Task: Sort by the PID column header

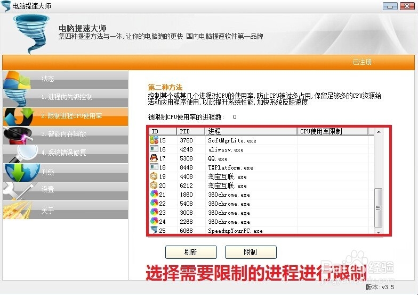Action: 191,131
